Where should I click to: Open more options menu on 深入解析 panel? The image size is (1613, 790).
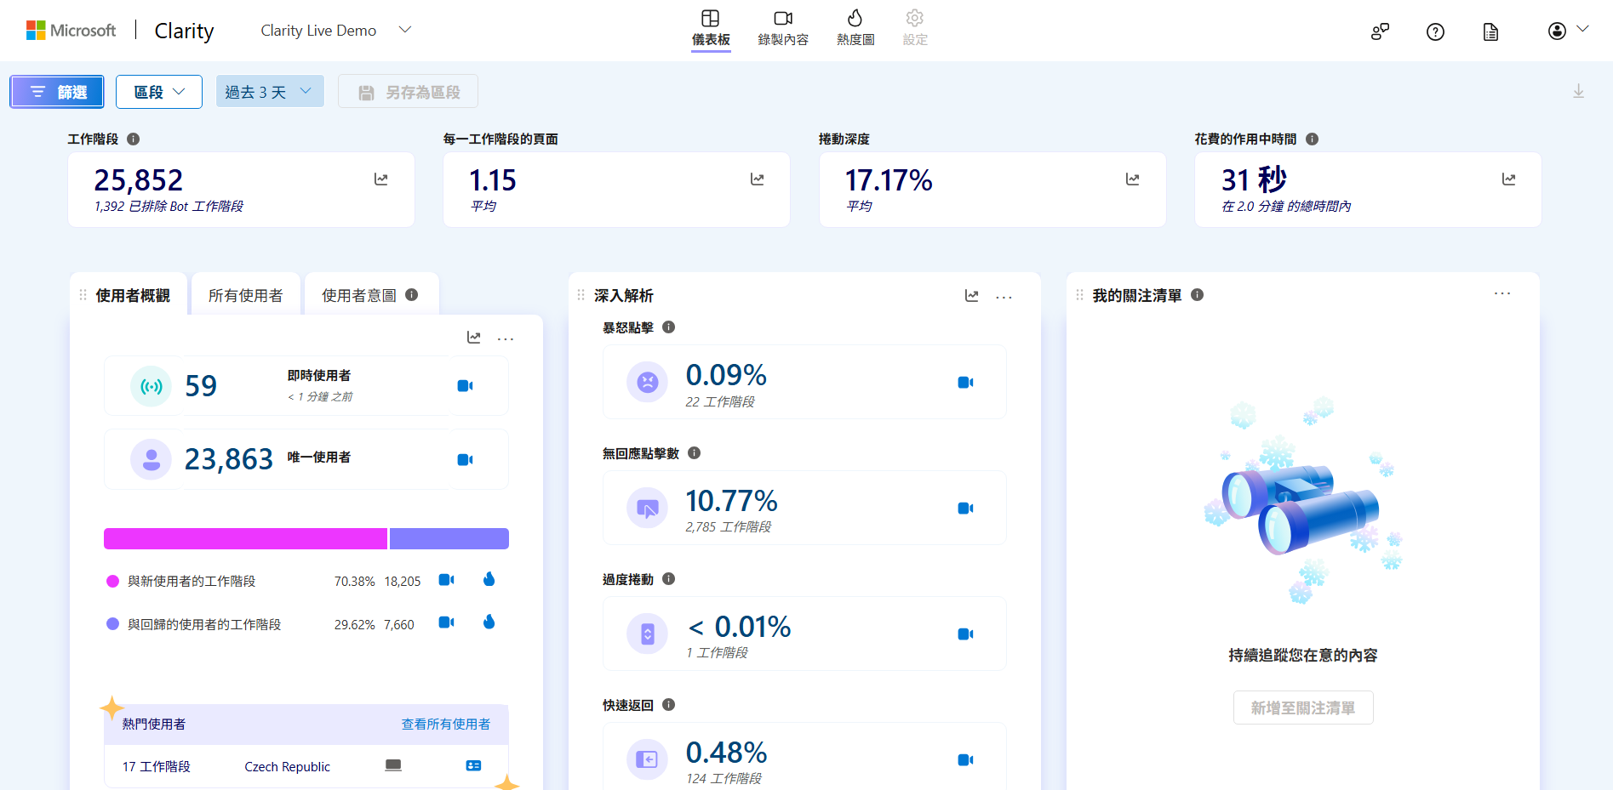click(x=1004, y=297)
